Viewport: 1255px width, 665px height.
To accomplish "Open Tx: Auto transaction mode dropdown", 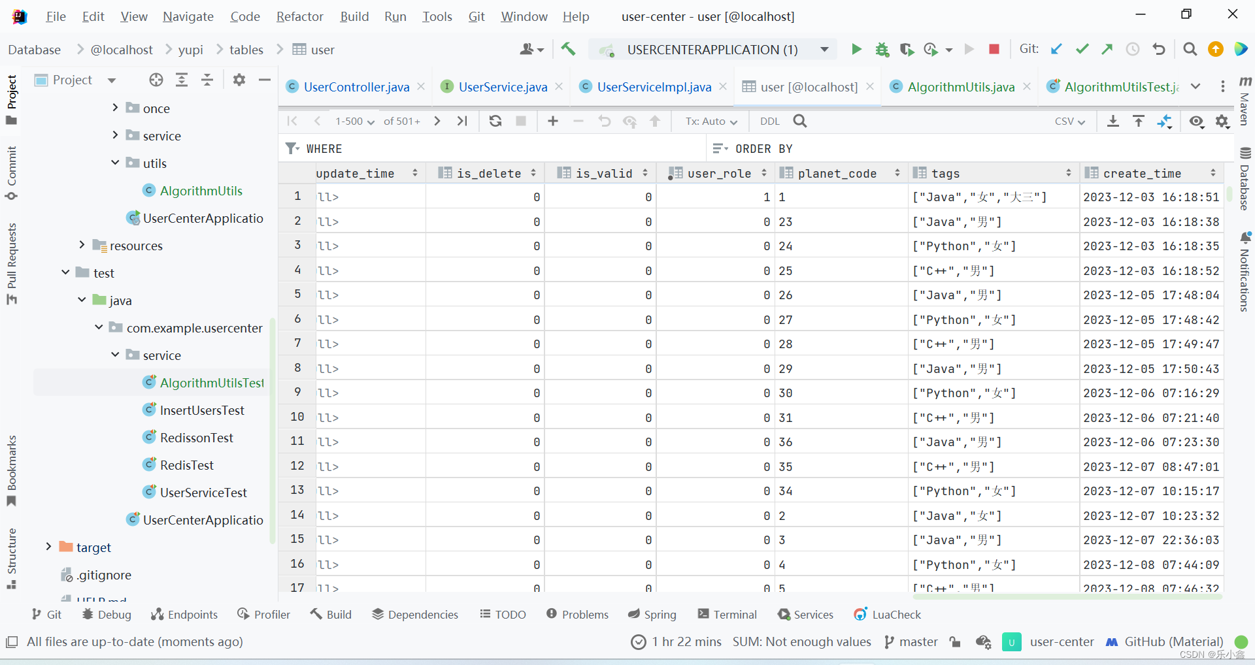I will pos(711,122).
